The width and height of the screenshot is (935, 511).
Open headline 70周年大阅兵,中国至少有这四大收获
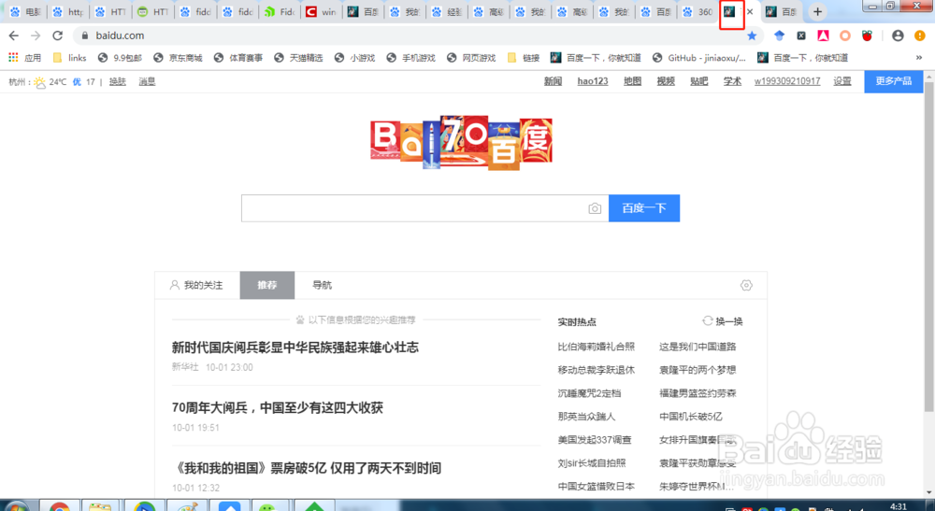(278, 407)
